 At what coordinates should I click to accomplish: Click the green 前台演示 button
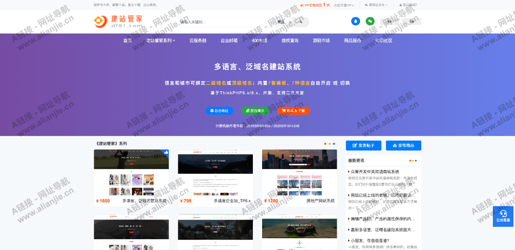255,111
